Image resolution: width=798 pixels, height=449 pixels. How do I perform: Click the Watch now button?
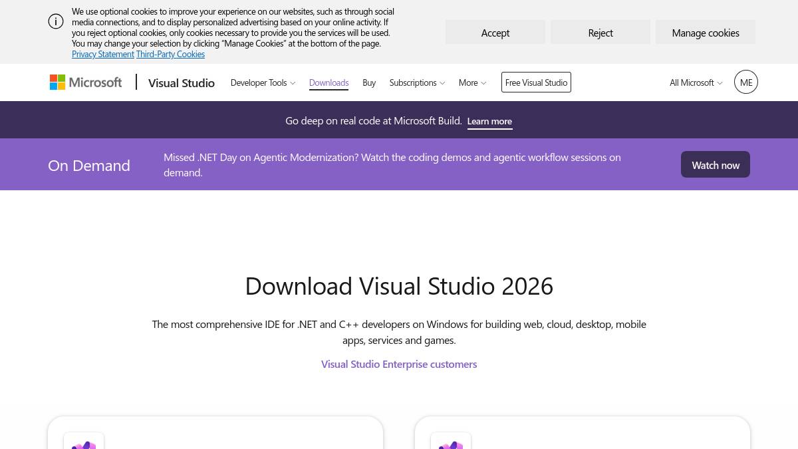point(716,165)
